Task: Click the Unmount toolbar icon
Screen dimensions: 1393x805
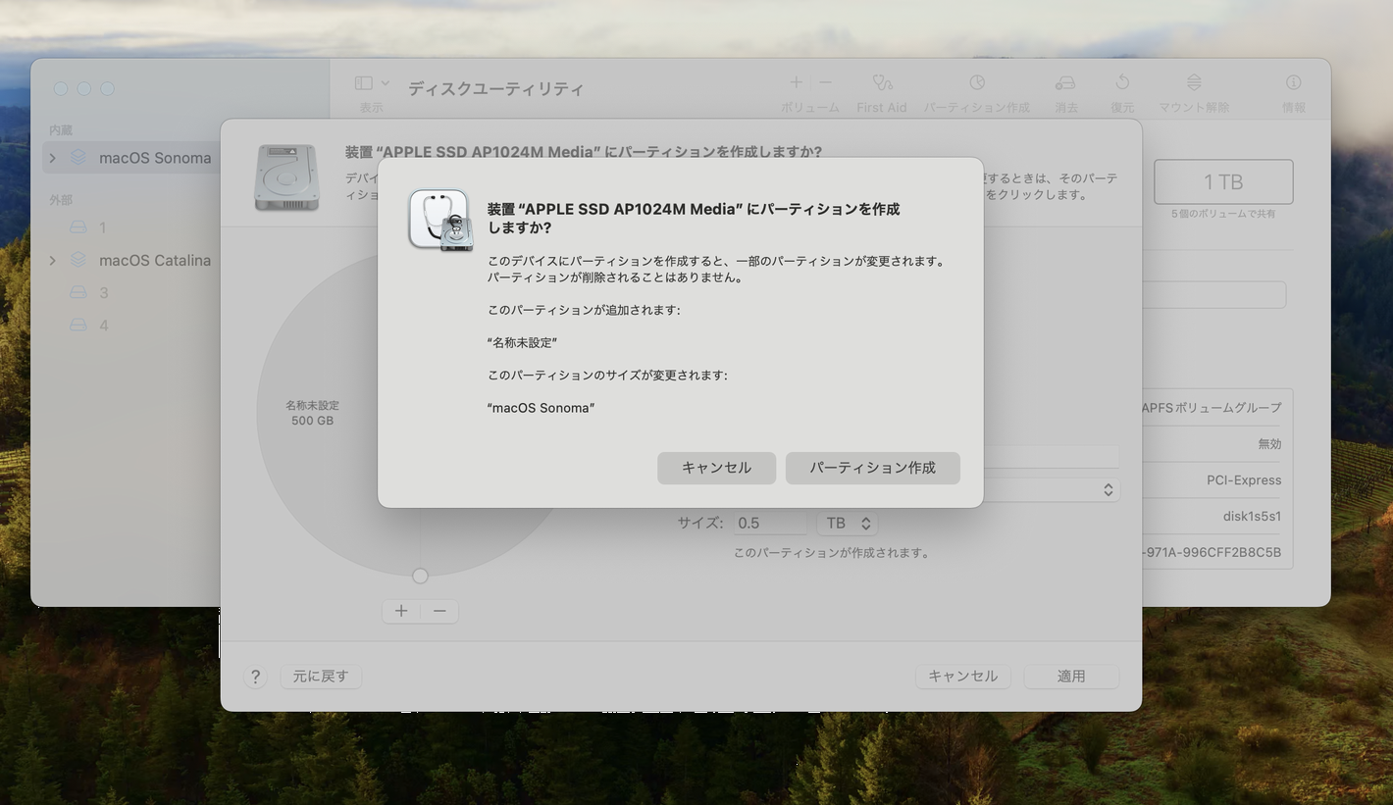Action: [x=1193, y=83]
